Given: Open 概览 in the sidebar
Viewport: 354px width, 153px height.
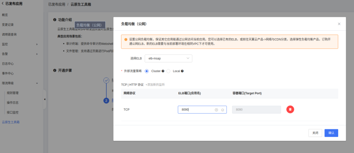Looking at the screenshot, I should (5, 15).
